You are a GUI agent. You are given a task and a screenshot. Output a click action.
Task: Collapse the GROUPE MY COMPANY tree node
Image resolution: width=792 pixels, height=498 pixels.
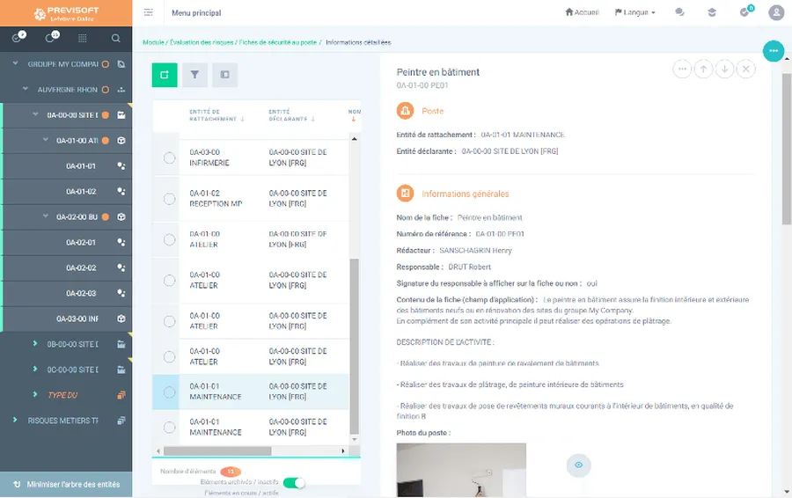click(x=16, y=64)
